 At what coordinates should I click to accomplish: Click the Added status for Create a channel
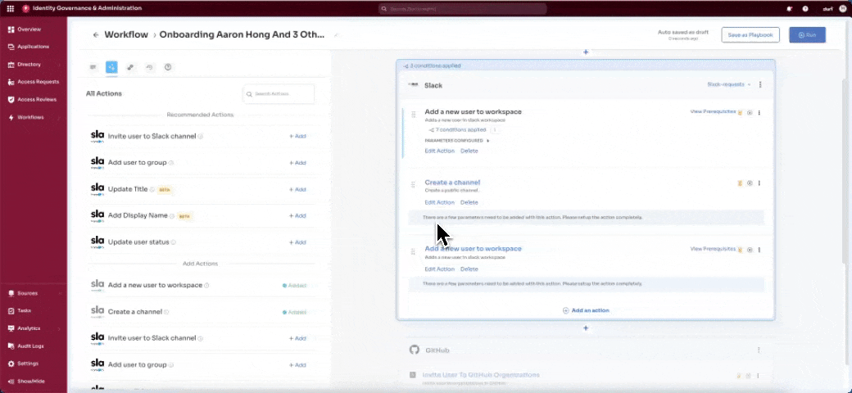point(294,312)
